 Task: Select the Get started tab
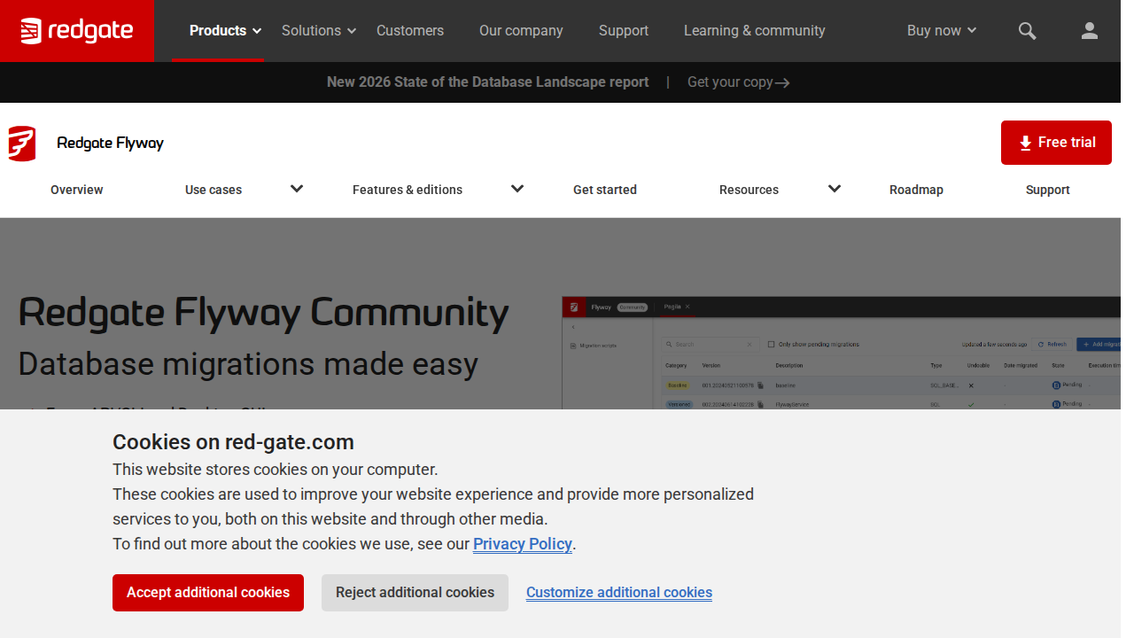coord(604,190)
